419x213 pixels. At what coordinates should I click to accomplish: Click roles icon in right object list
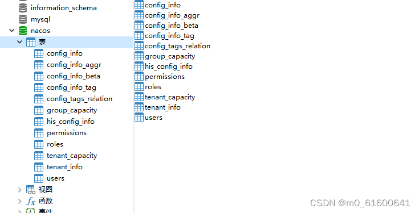pos(139,86)
